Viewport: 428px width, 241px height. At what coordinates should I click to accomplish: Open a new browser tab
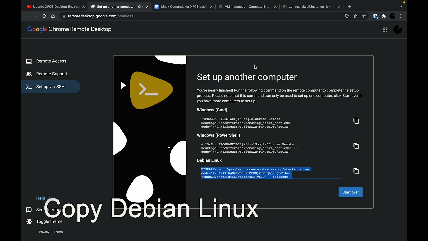(x=349, y=7)
